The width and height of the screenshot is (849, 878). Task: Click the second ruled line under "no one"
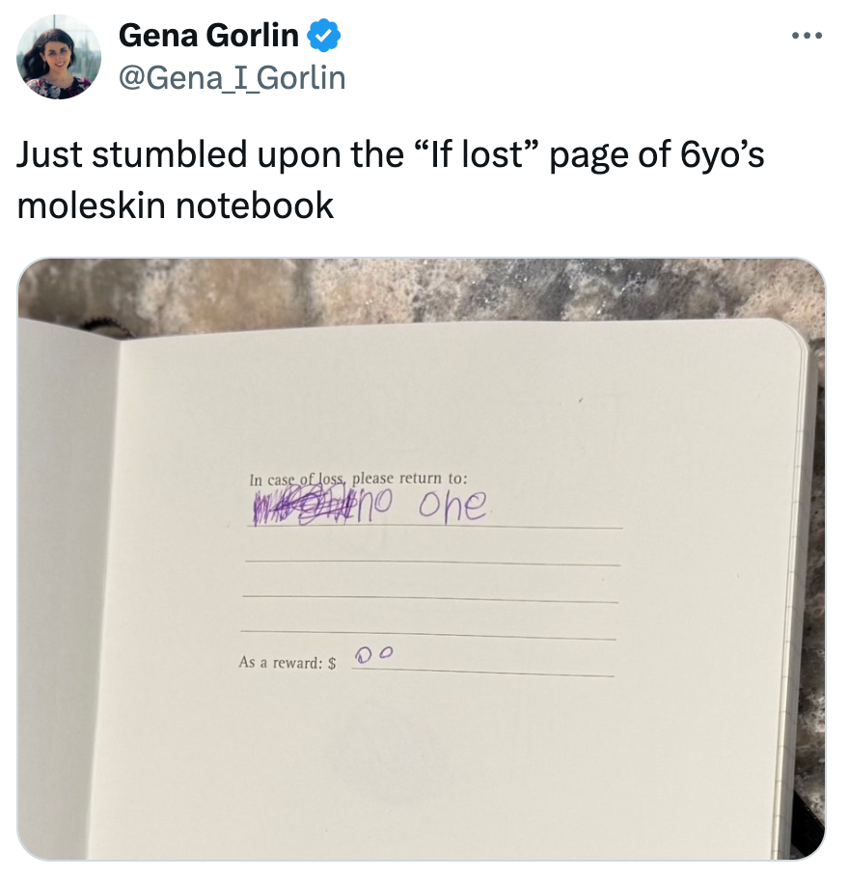[x=432, y=563]
